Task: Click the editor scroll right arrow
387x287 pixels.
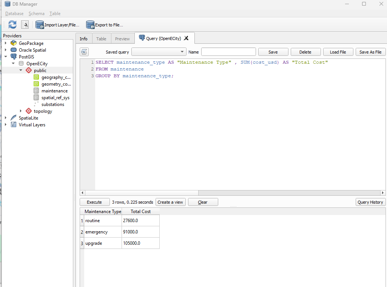Action: tap(383, 193)
